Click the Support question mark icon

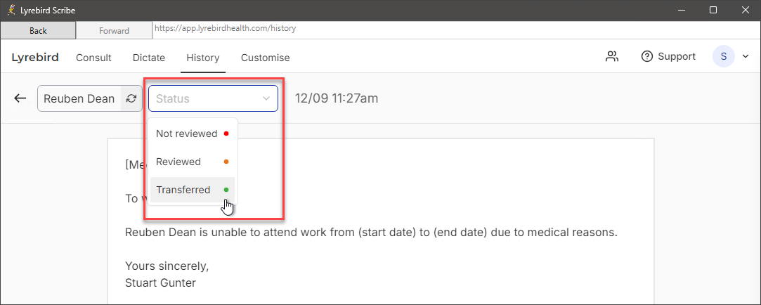tap(647, 57)
